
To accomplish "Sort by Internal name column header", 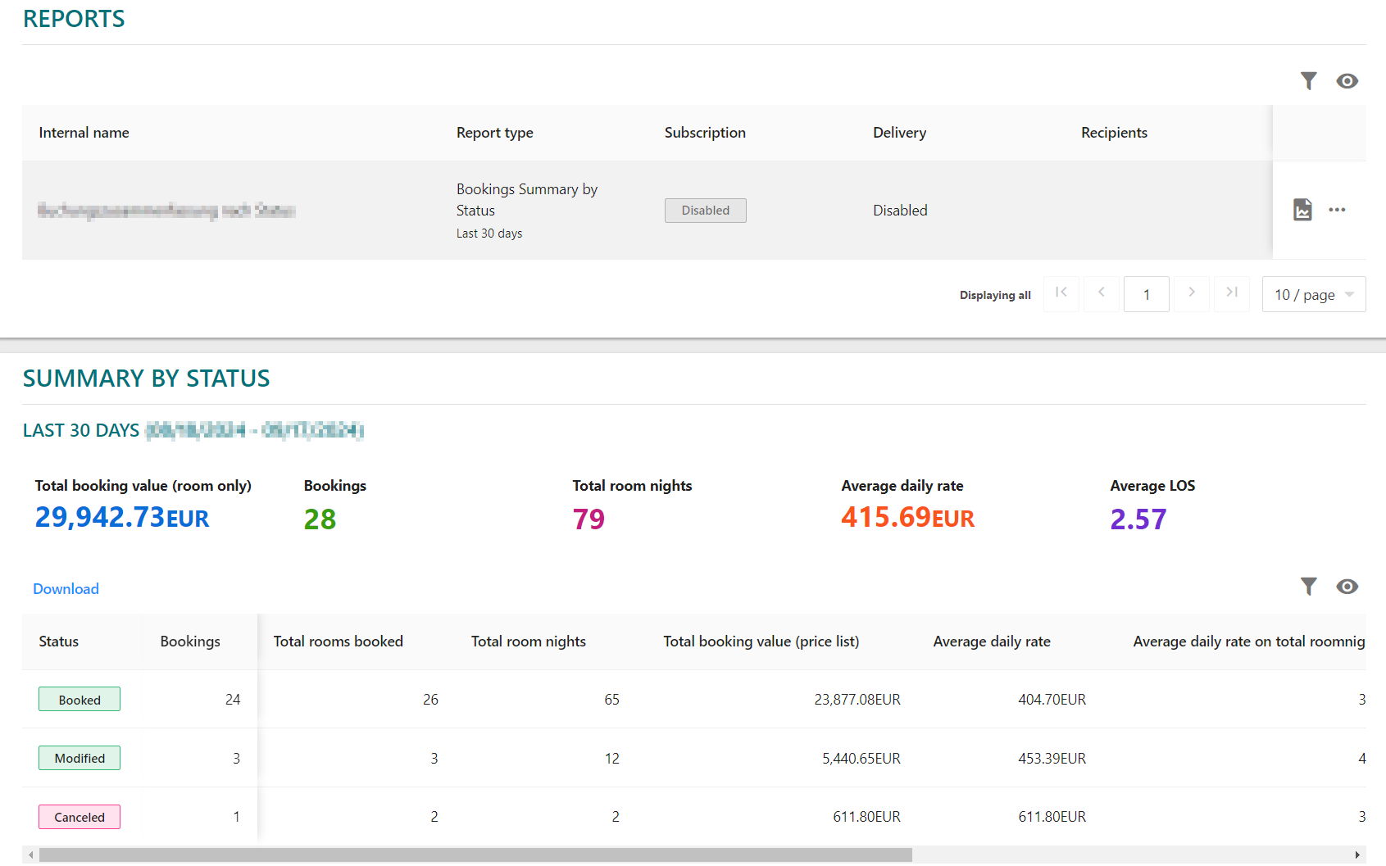I will point(84,133).
